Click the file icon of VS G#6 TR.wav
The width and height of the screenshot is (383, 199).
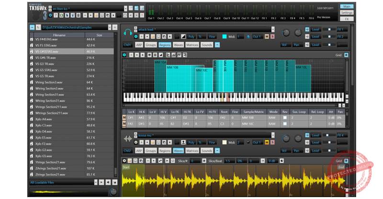point(32,58)
